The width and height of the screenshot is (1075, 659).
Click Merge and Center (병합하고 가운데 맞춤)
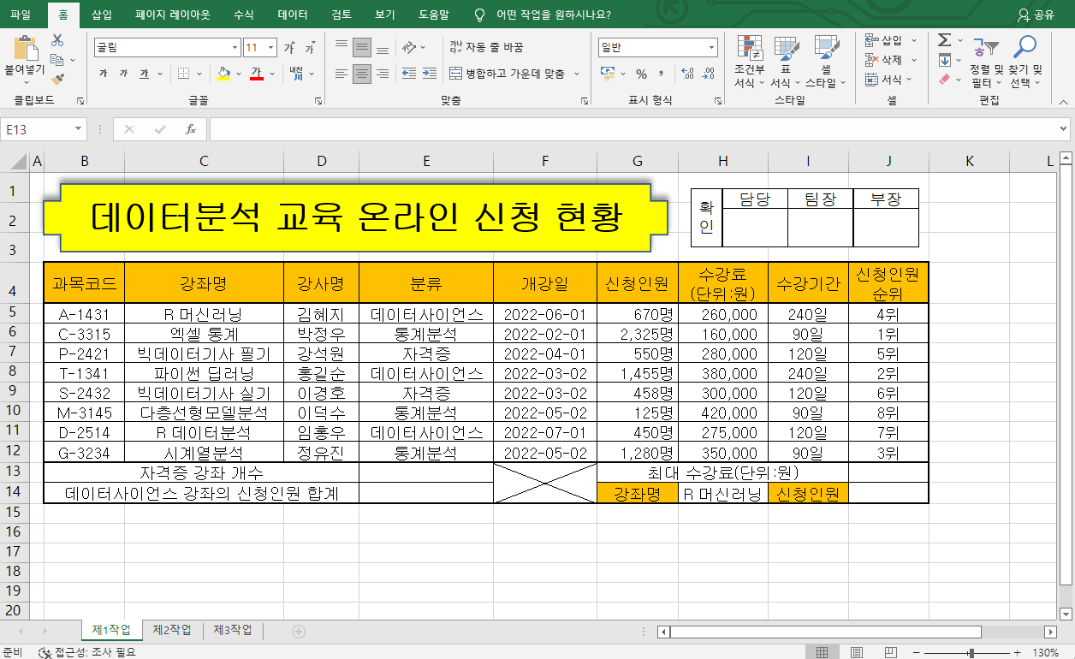[x=508, y=74]
